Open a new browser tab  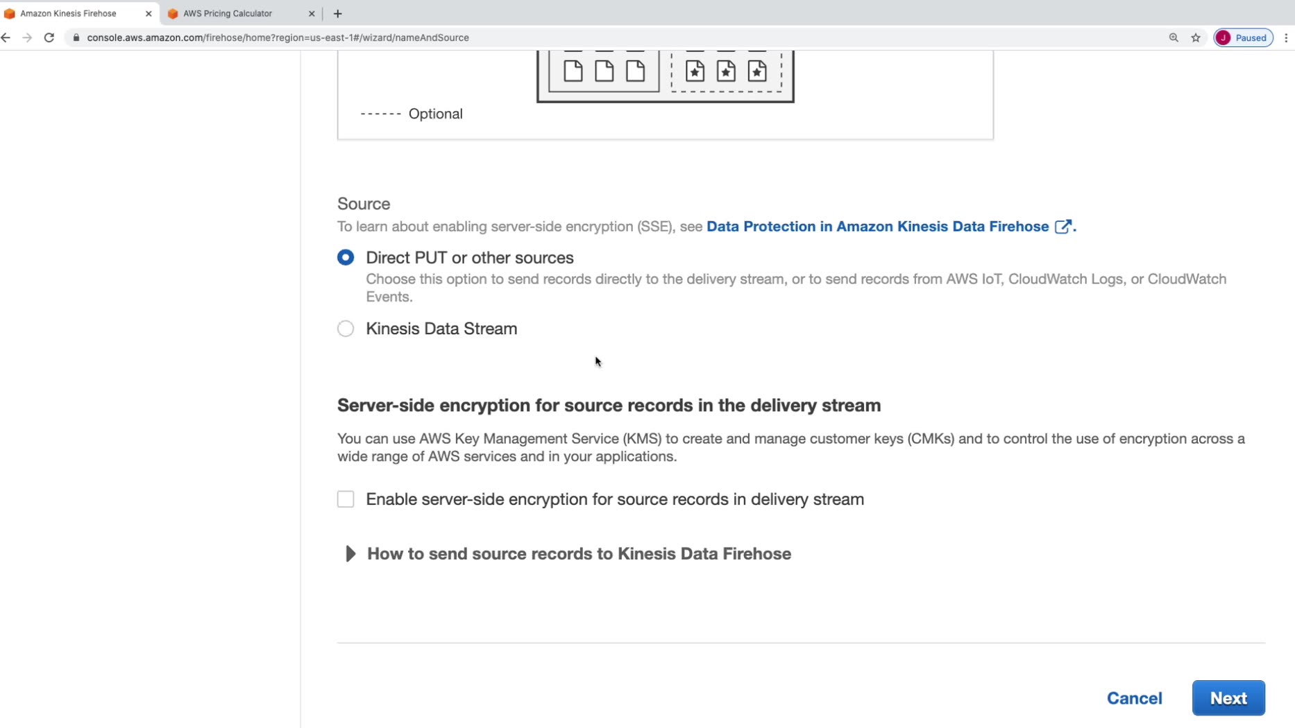[x=338, y=13]
